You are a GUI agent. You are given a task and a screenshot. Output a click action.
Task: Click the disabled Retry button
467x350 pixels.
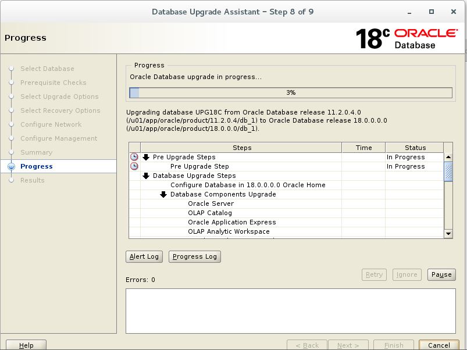click(374, 274)
